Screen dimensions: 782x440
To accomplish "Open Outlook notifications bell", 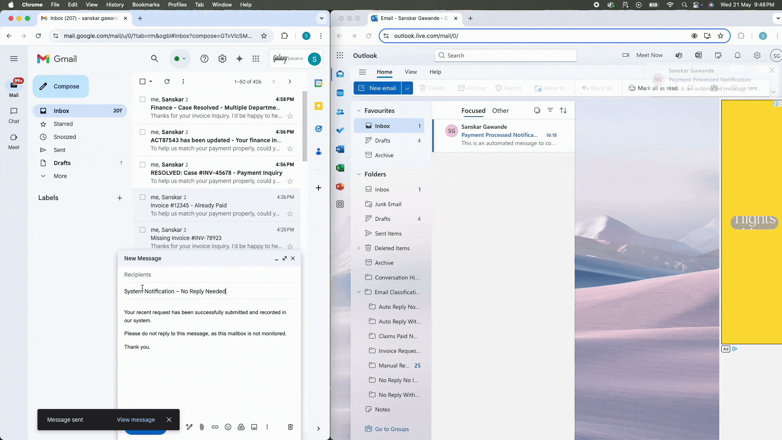I will [738, 55].
